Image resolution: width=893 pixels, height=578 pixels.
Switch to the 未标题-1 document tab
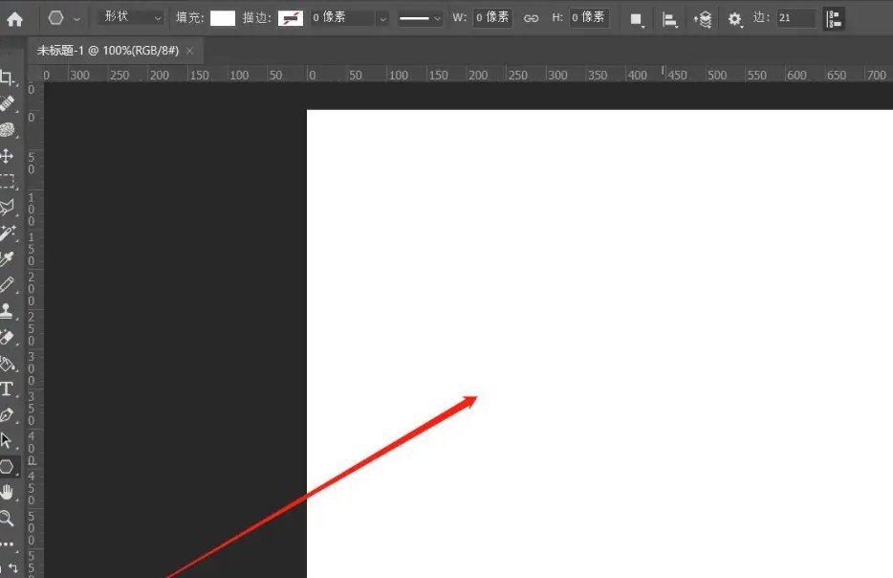[107, 50]
